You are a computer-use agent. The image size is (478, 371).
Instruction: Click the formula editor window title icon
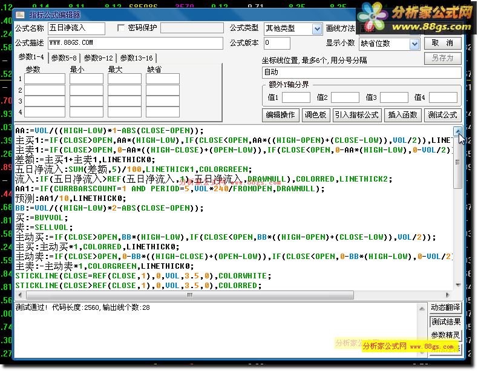20,15
